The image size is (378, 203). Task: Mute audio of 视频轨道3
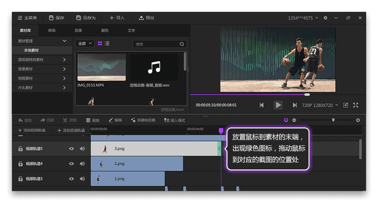point(82,179)
